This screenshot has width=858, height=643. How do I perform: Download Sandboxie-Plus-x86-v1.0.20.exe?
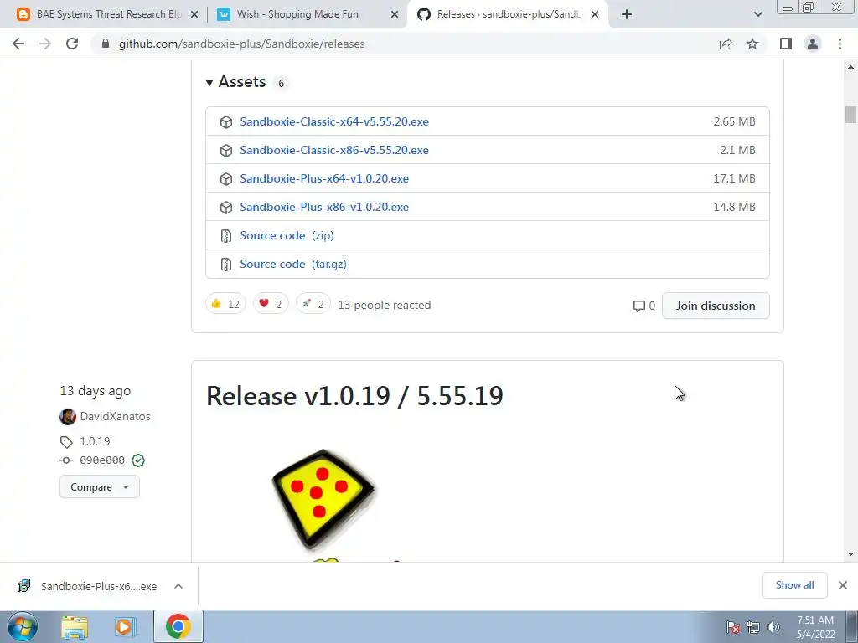[x=324, y=207]
